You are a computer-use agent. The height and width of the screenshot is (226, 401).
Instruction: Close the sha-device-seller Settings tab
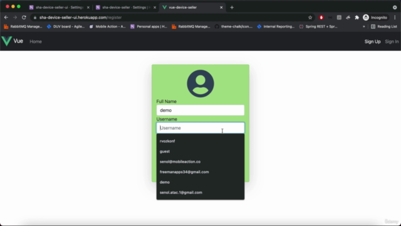155,8
